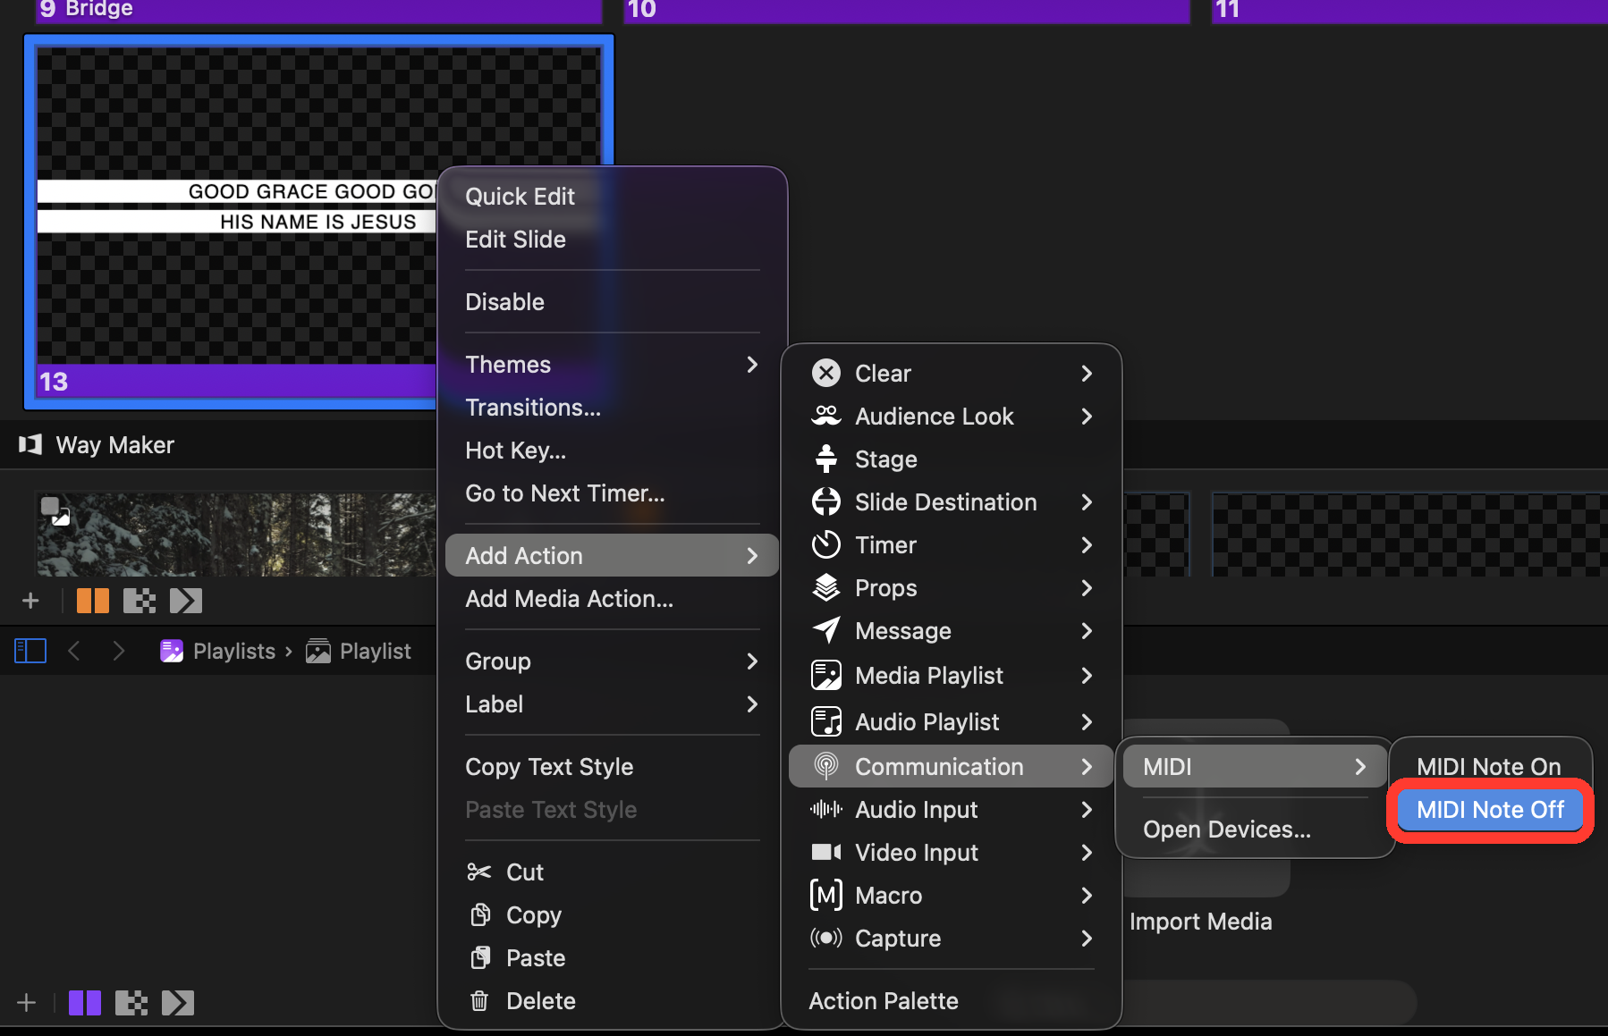Image resolution: width=1608 pixels, height=1036 pixels.
Task: Expand the Add Action submenu arrow
Action: click(x=752, y=556)
